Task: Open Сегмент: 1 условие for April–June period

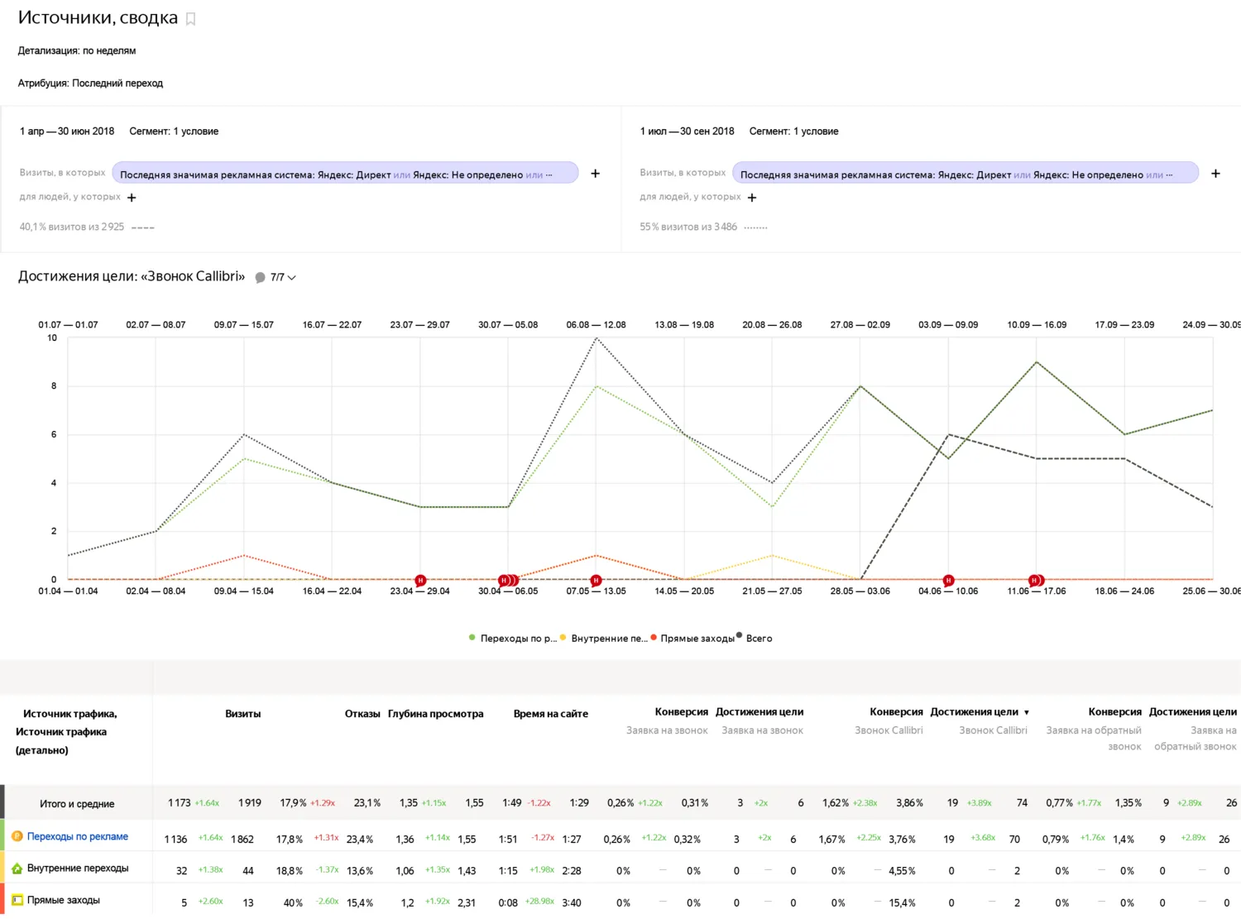Action: [x=174, y=131]
